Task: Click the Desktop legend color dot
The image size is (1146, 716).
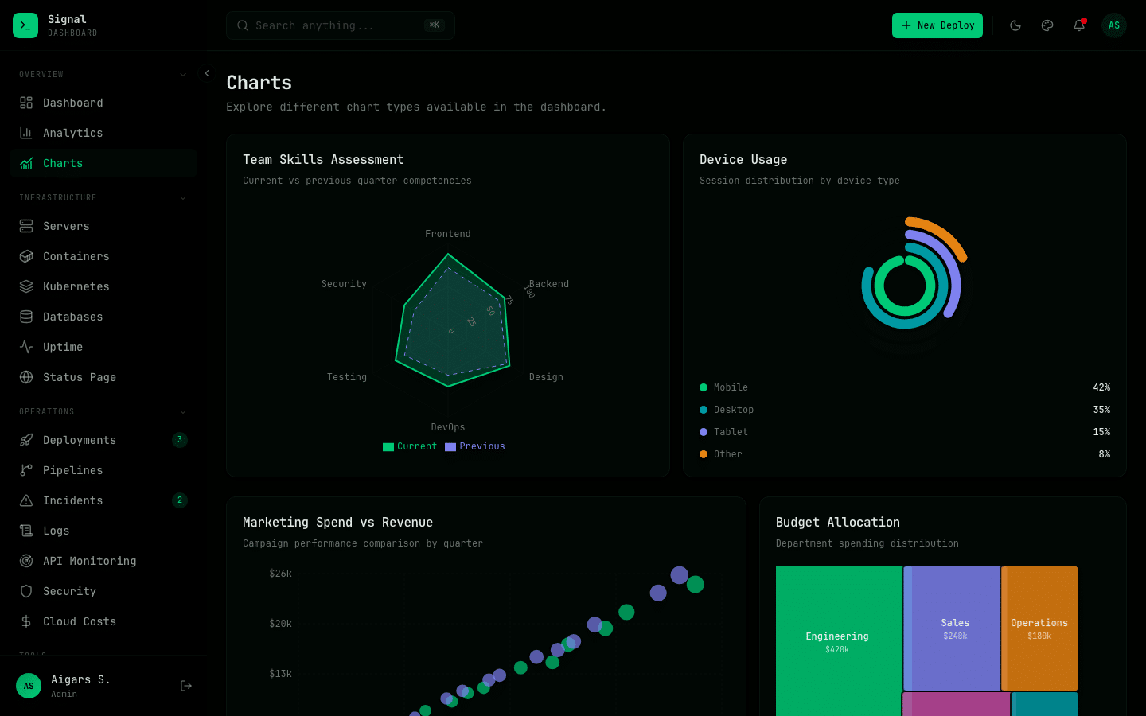Action: click(x=703, y=410)
